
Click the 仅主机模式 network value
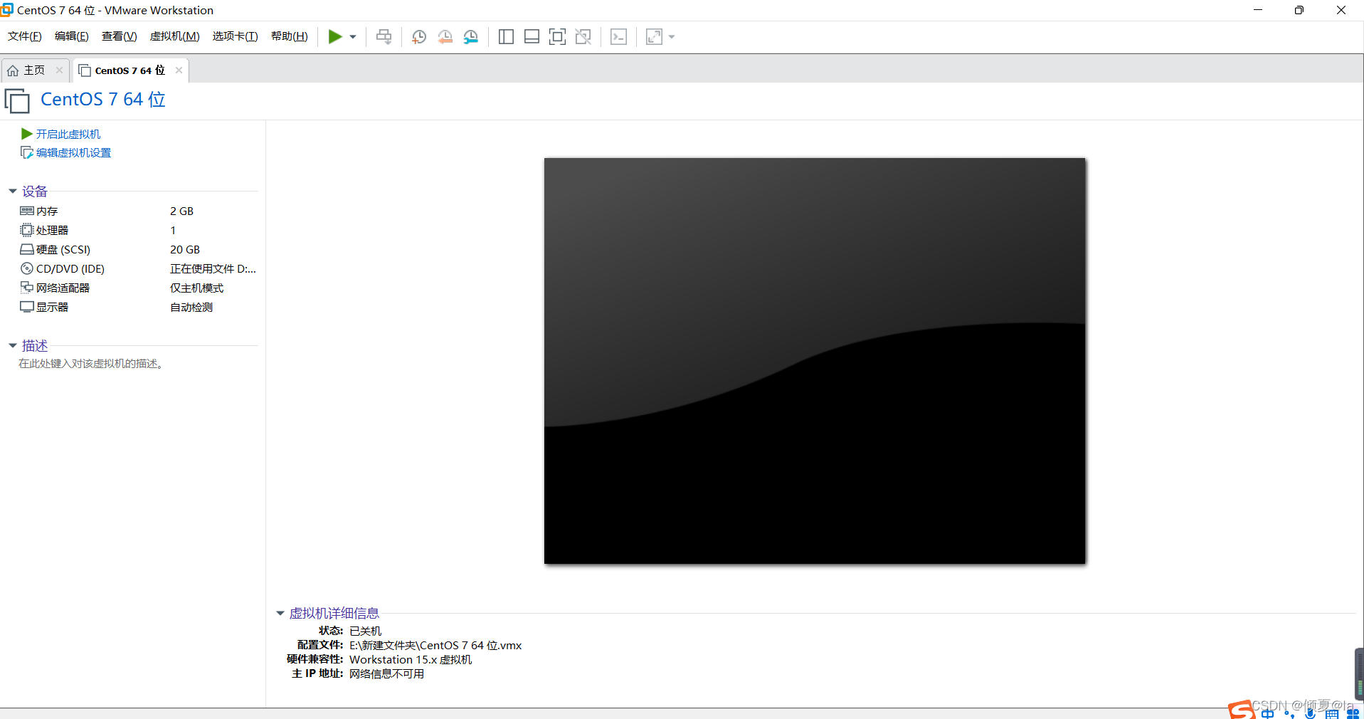197,288
